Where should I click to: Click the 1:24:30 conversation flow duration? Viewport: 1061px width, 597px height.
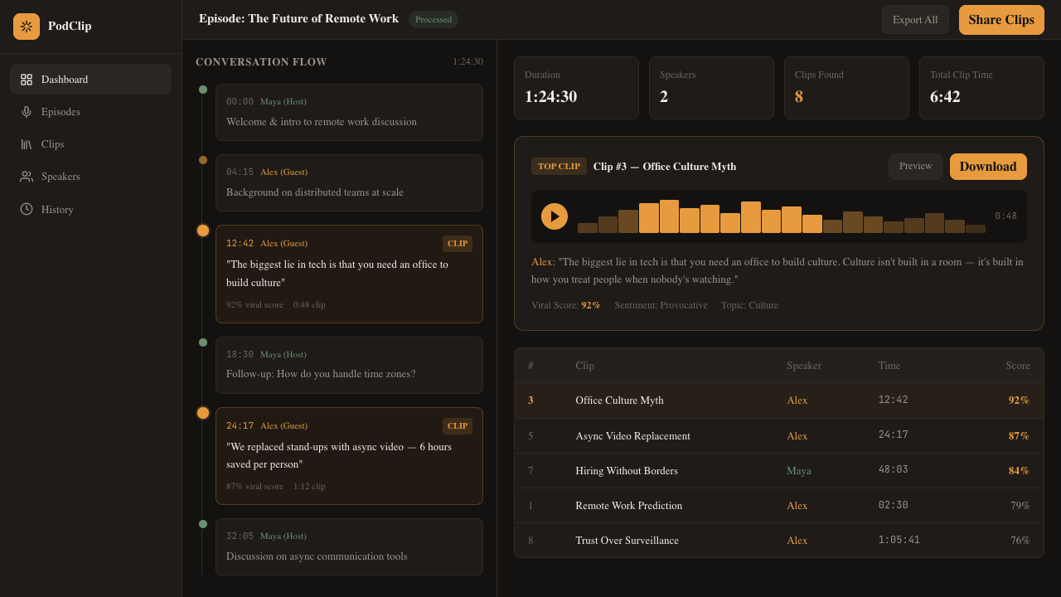(x=468, y=61)
